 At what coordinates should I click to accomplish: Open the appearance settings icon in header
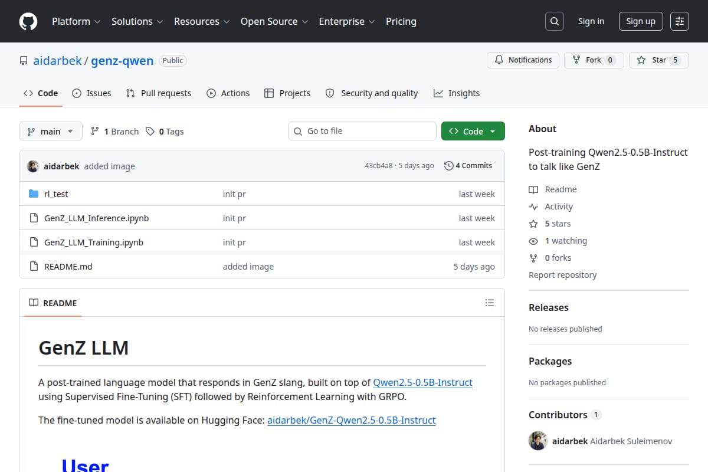pos(680,21)
